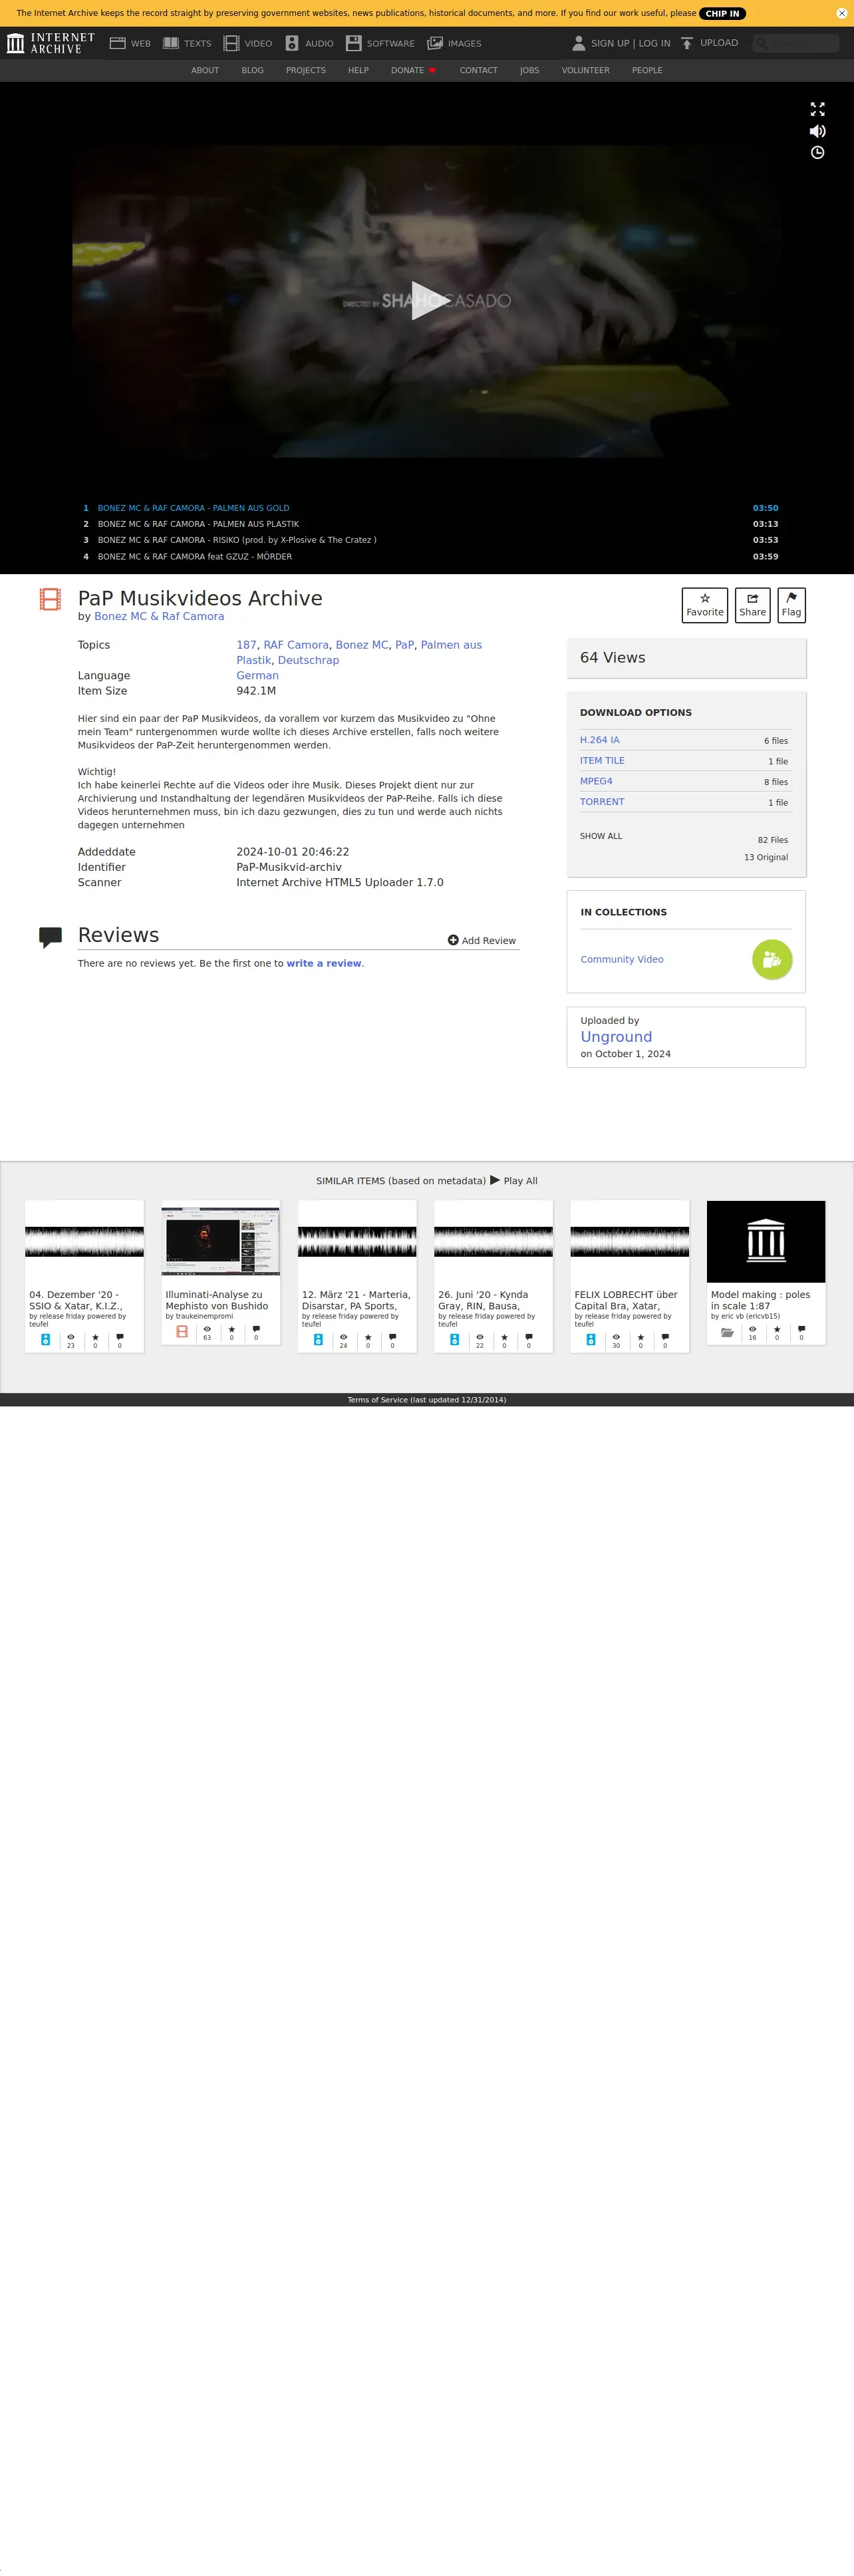Focus the search box in top bar
The image size is (854, 2576).
[x=796, y=43]
